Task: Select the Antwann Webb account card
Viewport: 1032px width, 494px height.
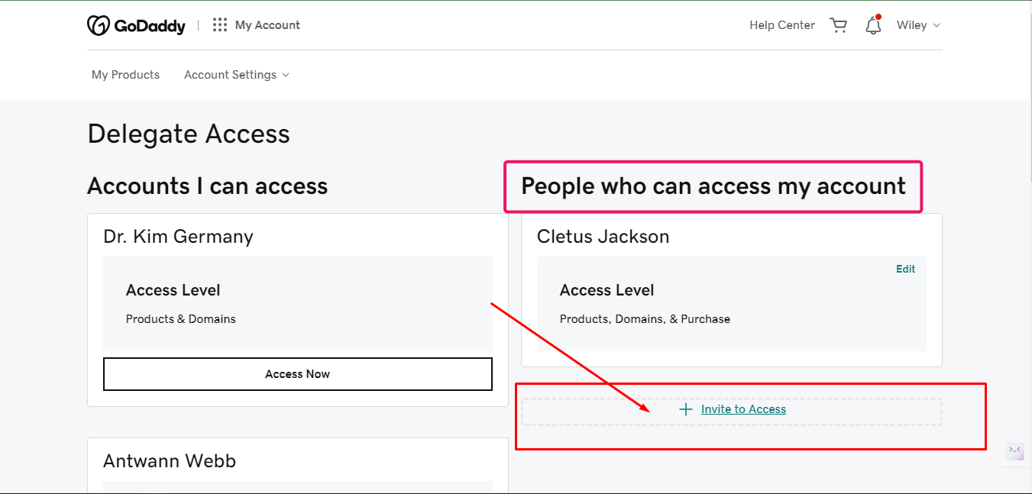Action: tap(170, 461)
